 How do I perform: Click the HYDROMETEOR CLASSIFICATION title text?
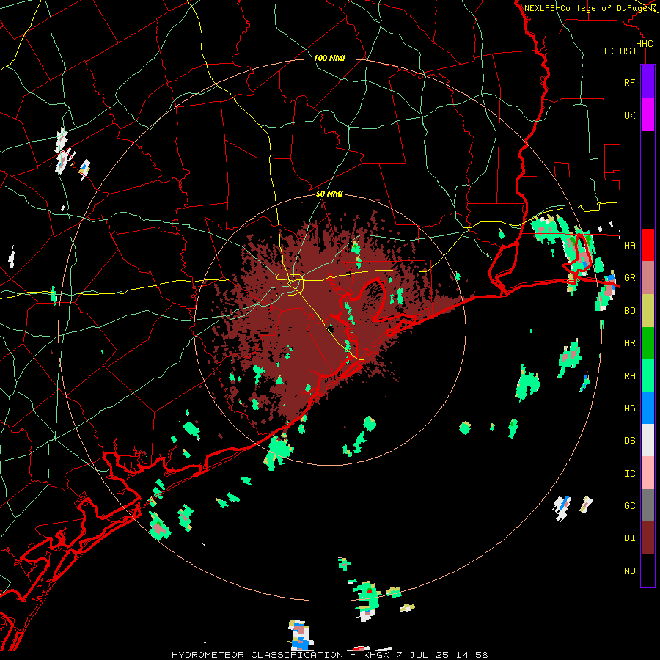click(257, 655)
